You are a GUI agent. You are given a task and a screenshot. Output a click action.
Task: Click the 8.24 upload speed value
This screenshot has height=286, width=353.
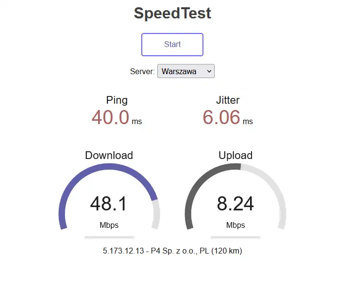235,204
